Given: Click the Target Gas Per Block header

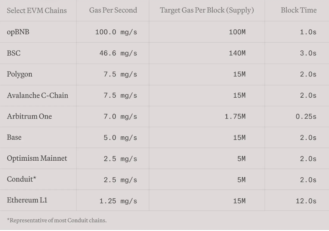Looking at the screenshot, I should pyautogui.click(x=207, y=10).
